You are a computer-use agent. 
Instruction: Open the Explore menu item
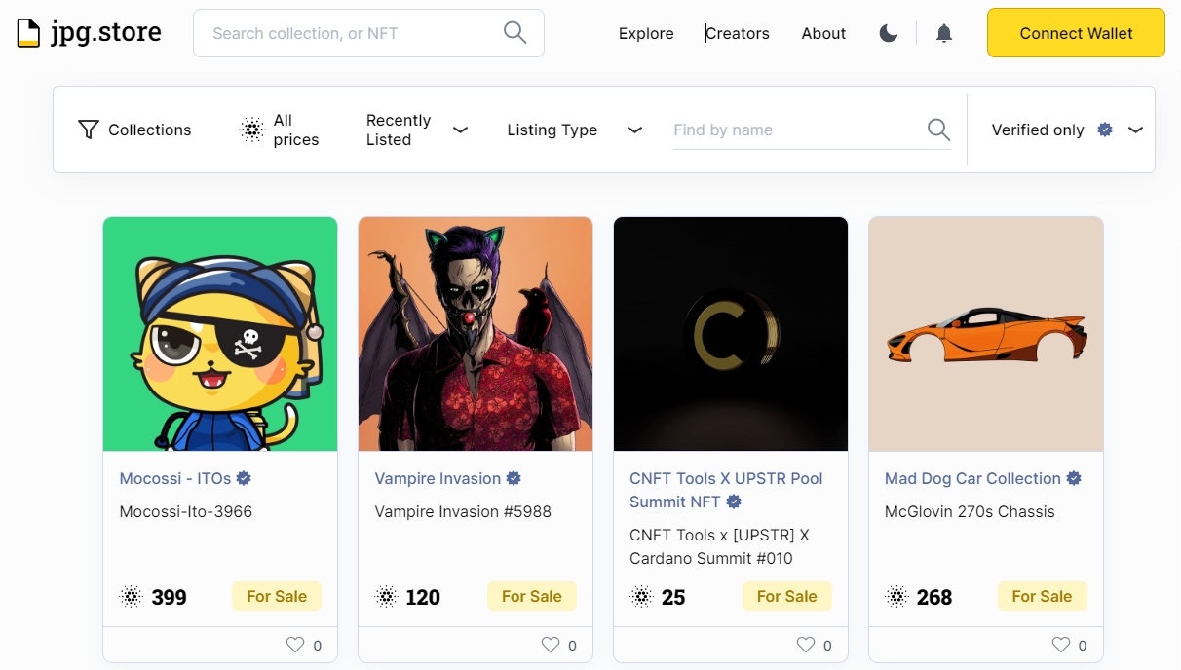point(645,32)
